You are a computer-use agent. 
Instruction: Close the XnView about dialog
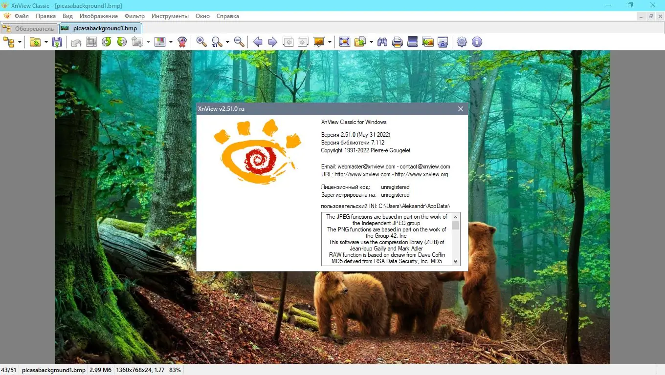(460, 109)
